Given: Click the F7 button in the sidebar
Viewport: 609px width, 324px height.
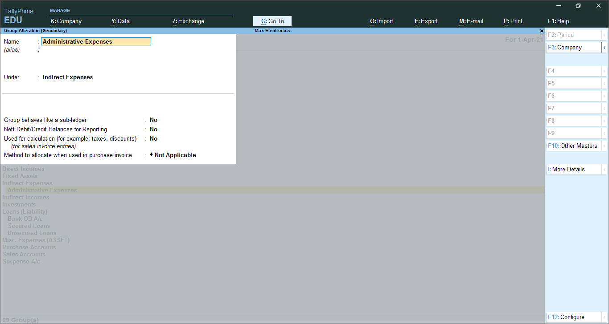Looking at the screenshot, I should point(574,108).
